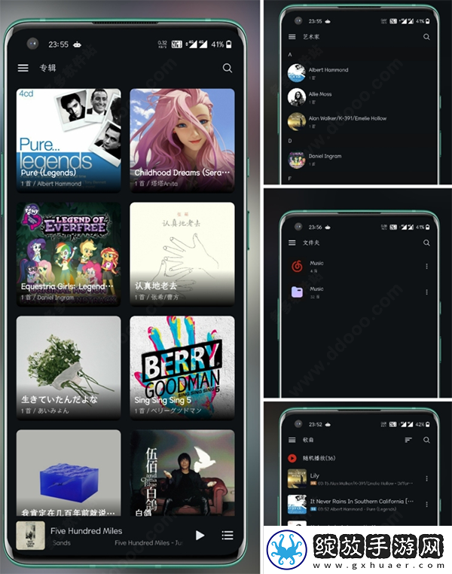Tap the search icon on the 专辑 screen
Screen dimensions: 452x574
coord(228,68)
